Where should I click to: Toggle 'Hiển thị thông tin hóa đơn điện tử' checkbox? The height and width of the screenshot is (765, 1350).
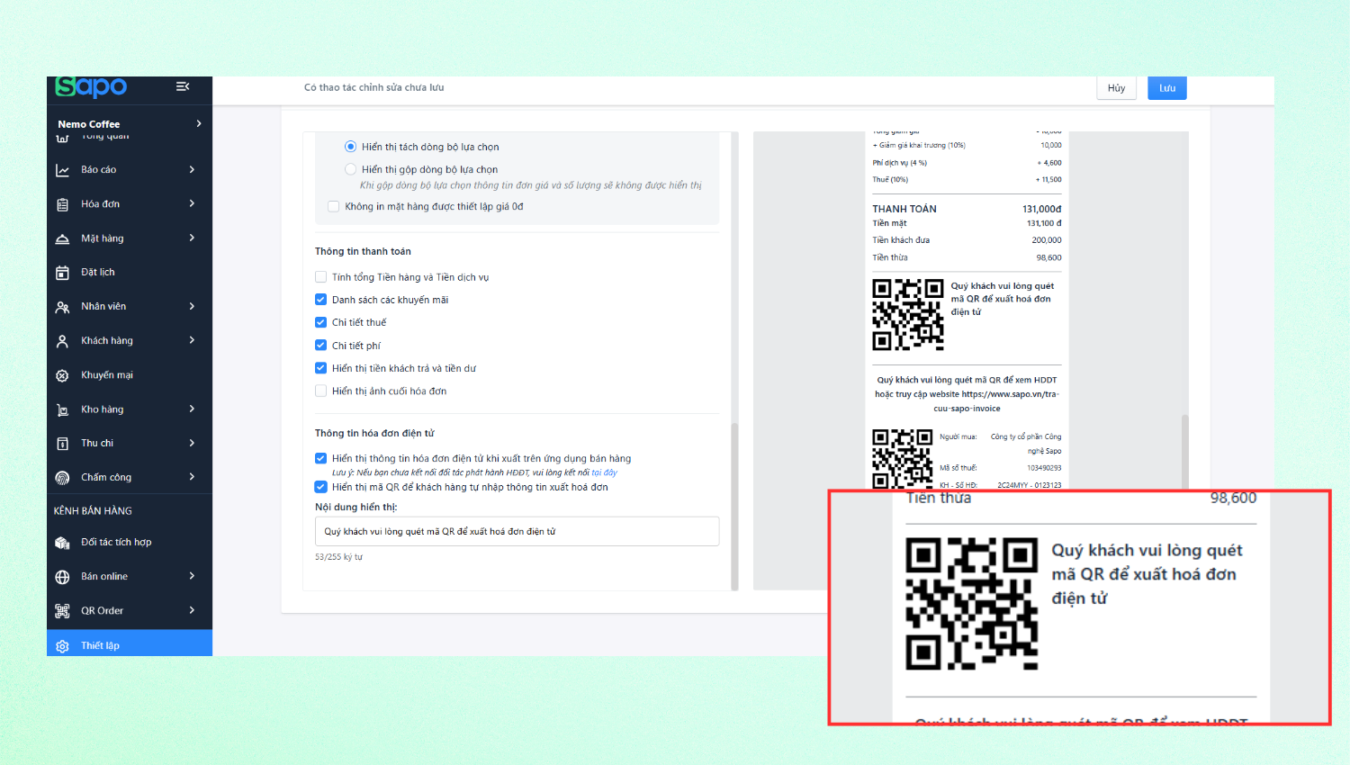(x=320, y=458)
